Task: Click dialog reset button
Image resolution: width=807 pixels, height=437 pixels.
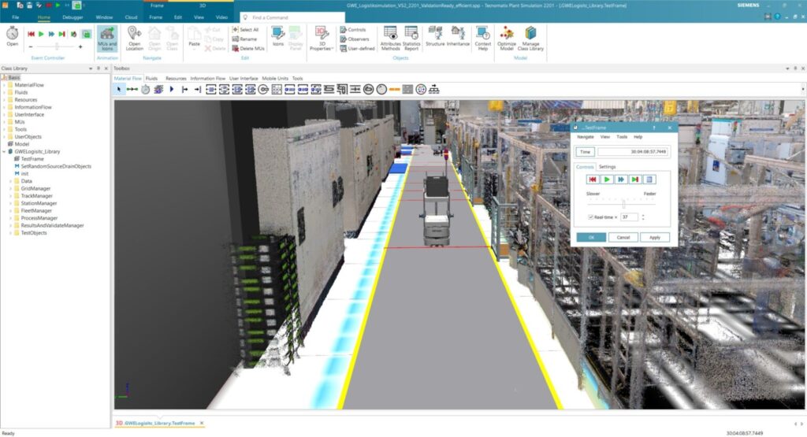Action: (x=592, y=180)
